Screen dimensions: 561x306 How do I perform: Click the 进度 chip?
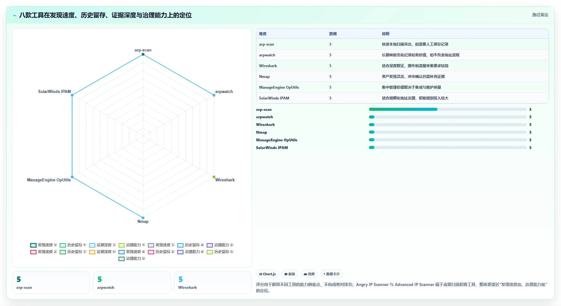[309, 274]
